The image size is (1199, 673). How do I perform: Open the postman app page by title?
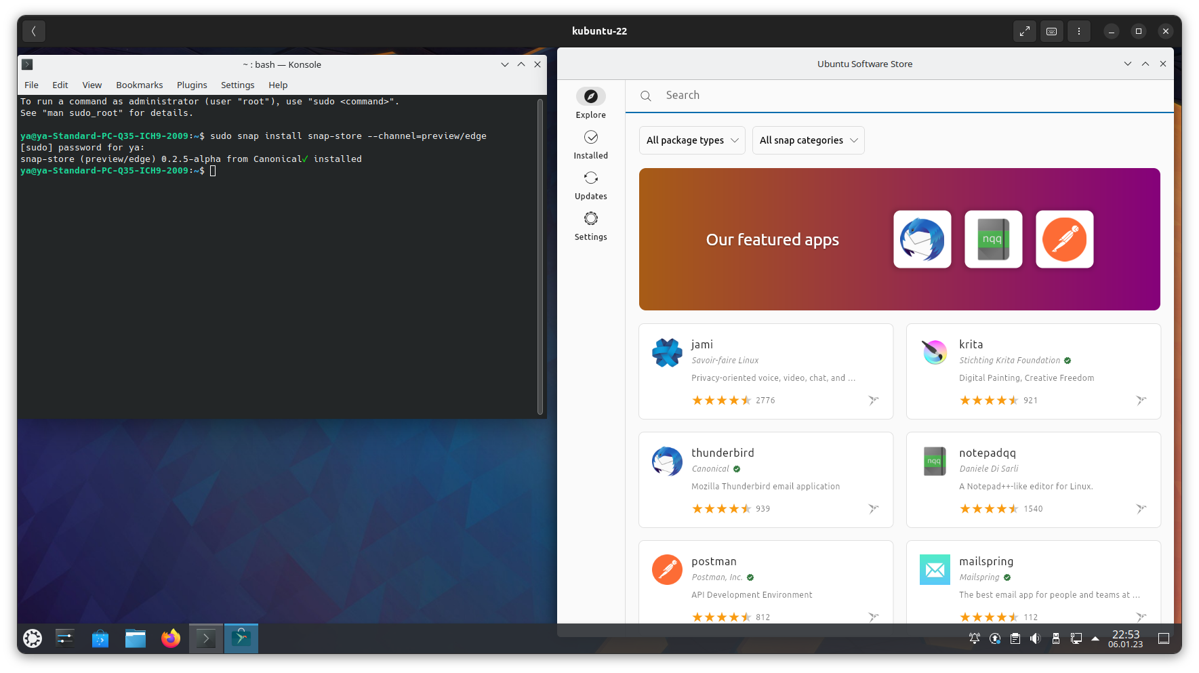tap(714, 561)
